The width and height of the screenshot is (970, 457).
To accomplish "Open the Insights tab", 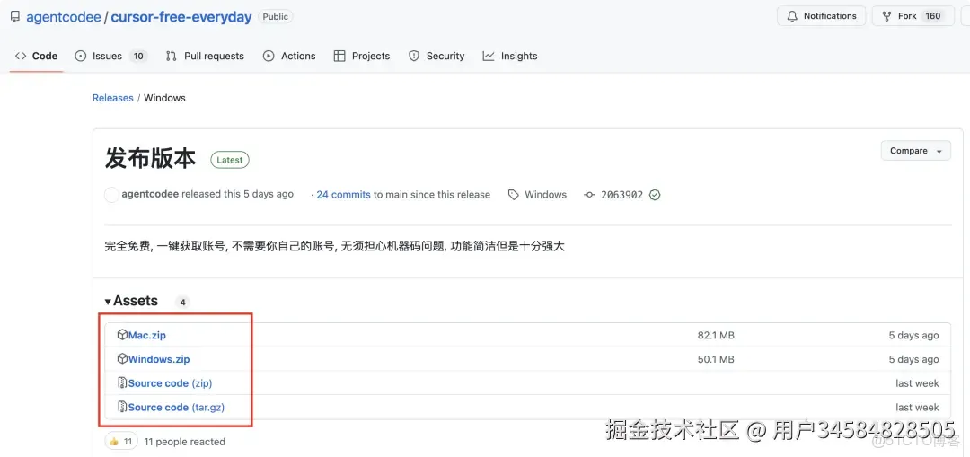I will point(510,56).
